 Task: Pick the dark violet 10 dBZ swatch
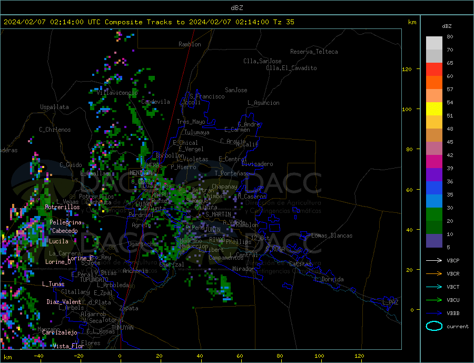(434, 241)
